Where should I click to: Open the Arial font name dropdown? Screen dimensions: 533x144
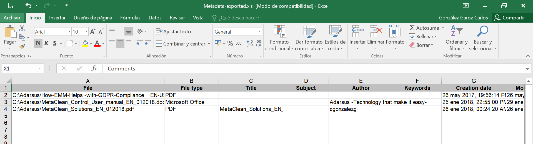coord(69,32)
